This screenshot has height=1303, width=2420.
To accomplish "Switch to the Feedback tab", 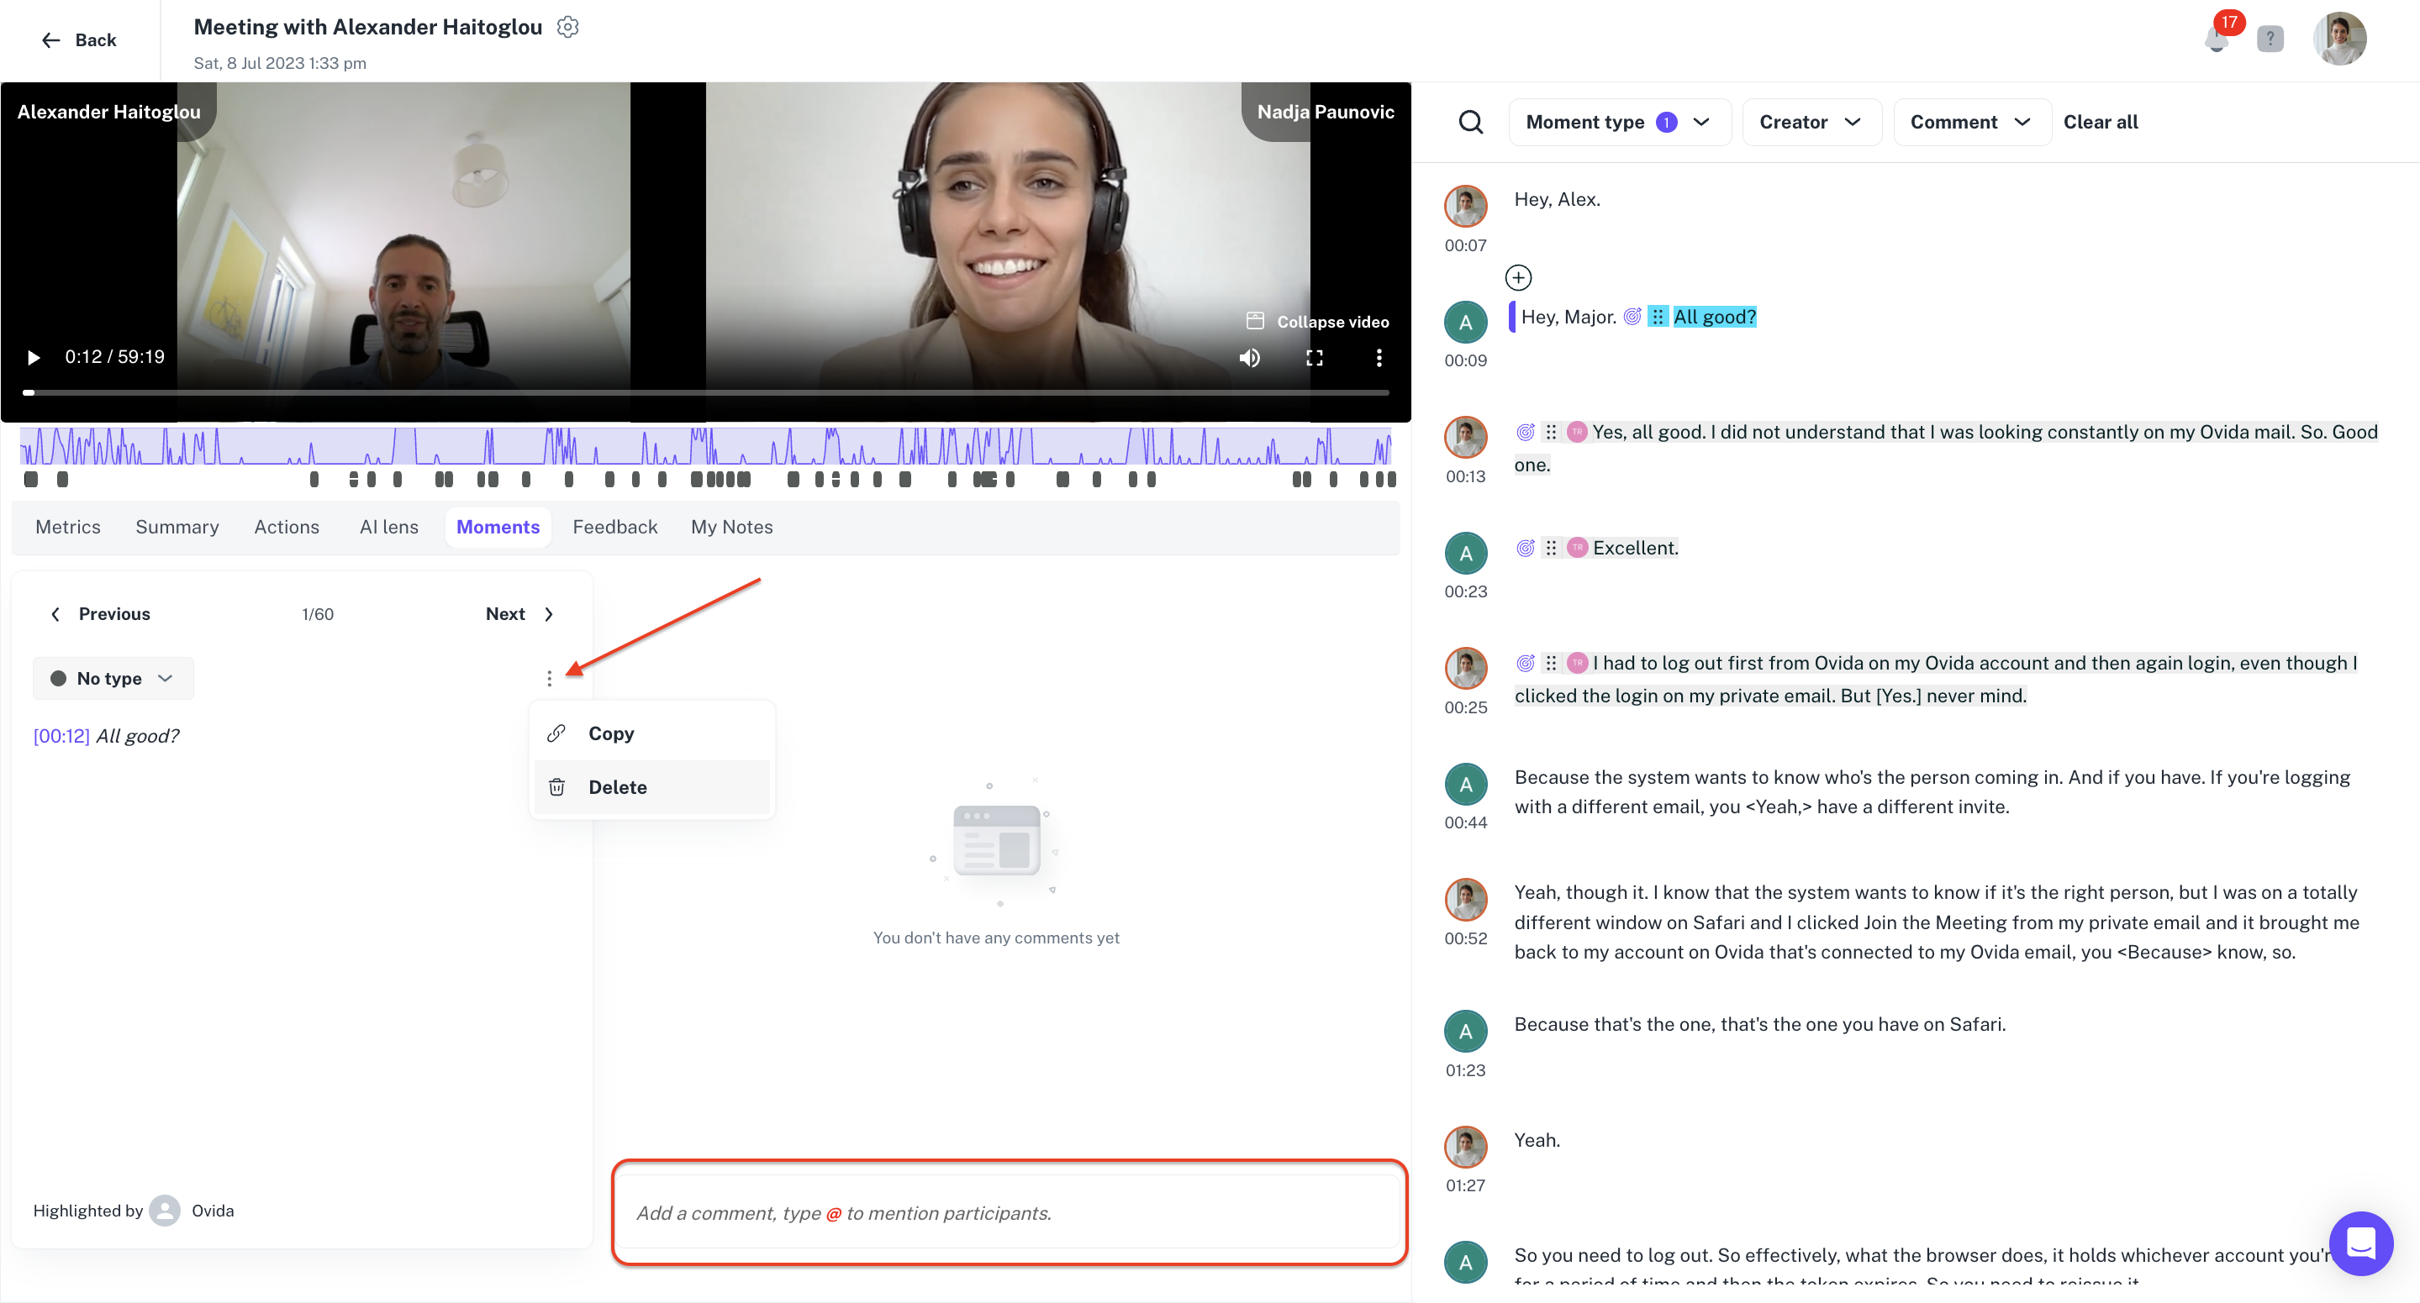I will point(614,527).
